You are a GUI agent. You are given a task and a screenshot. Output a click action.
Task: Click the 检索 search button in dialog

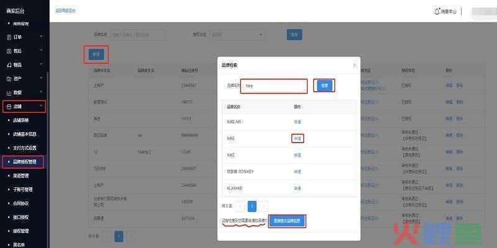[324, 86]
